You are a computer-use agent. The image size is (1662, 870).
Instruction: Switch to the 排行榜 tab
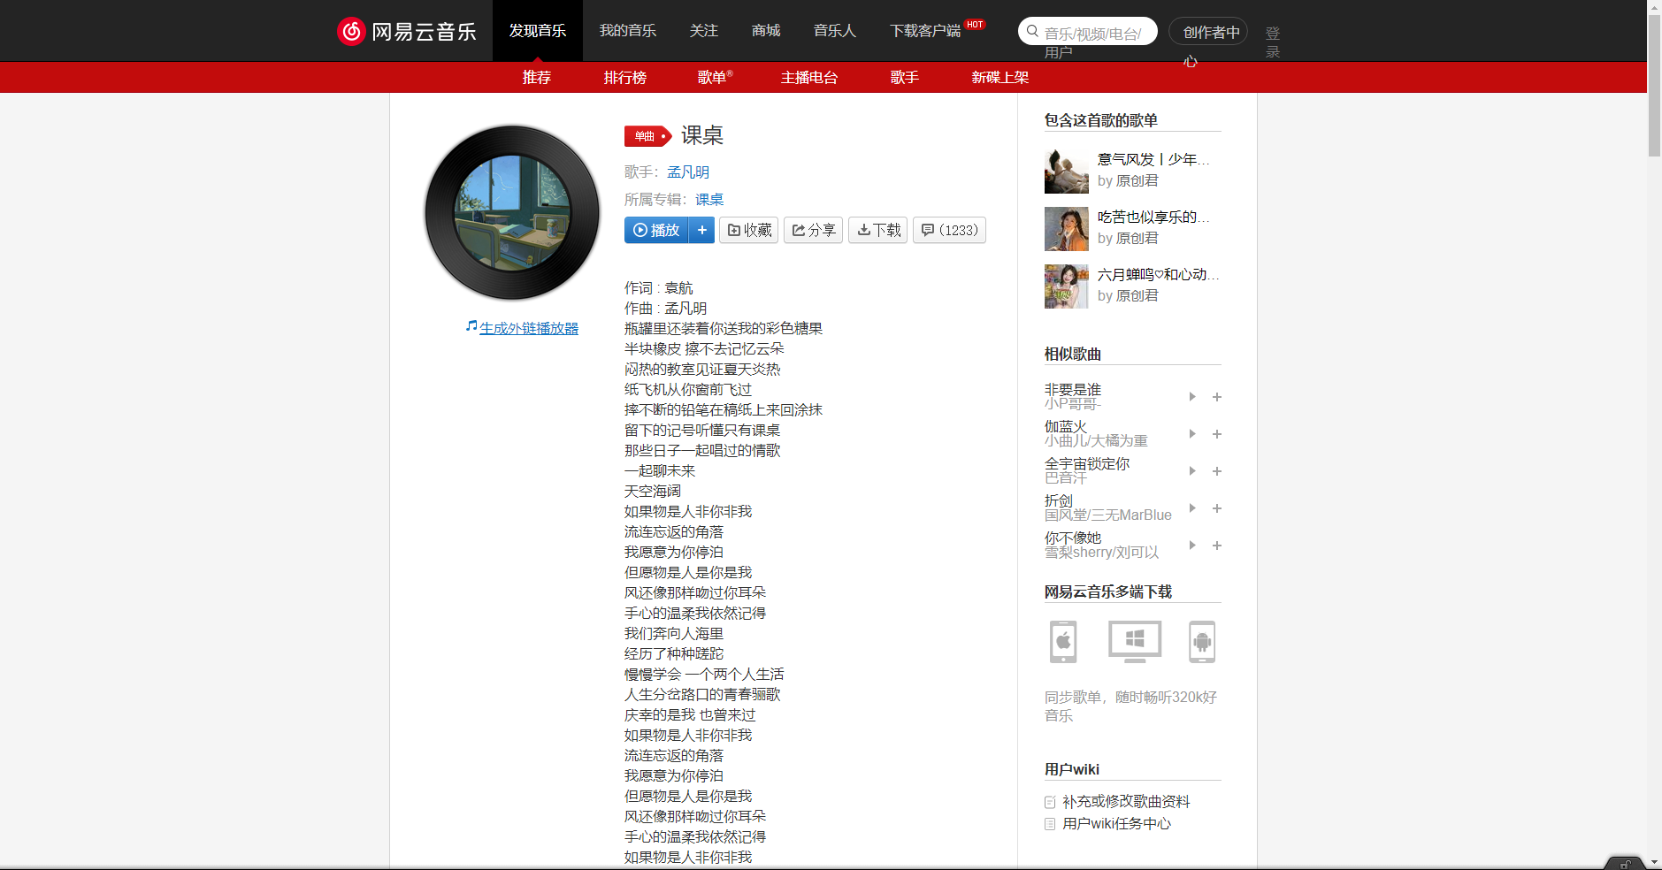point(624,78)
